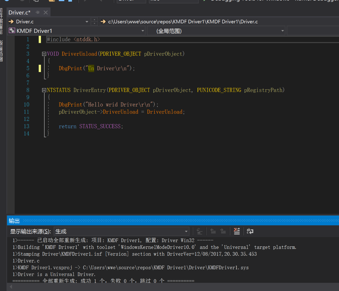Click the arrow icon beside the file path
The width and height of the screenshot is (339, 291).
103,21
